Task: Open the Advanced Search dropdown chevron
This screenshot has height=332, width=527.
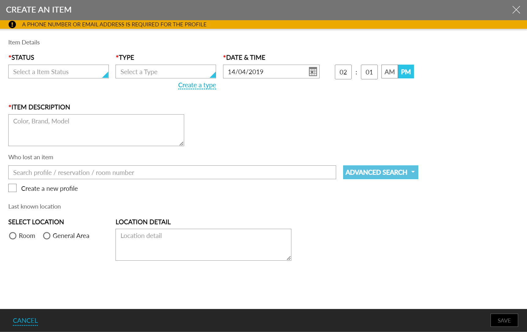Action: [x=413, y=172]
